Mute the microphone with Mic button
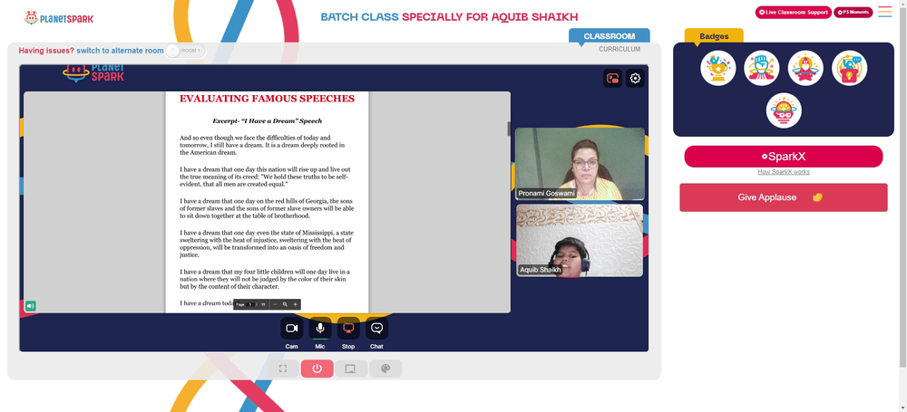The width and height of the screenshot is (907, 412). coord(320,328)
